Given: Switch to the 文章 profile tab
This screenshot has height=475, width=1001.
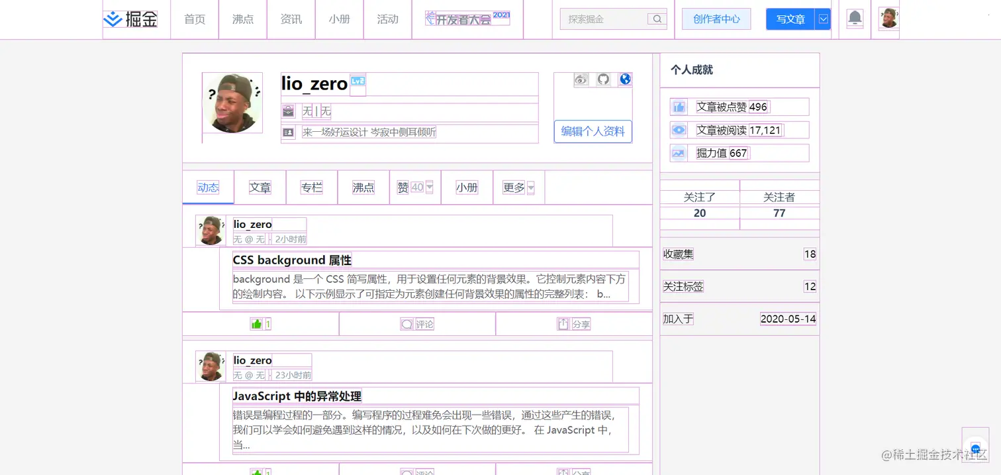Looking at the screenshot, I should [260, 187].
